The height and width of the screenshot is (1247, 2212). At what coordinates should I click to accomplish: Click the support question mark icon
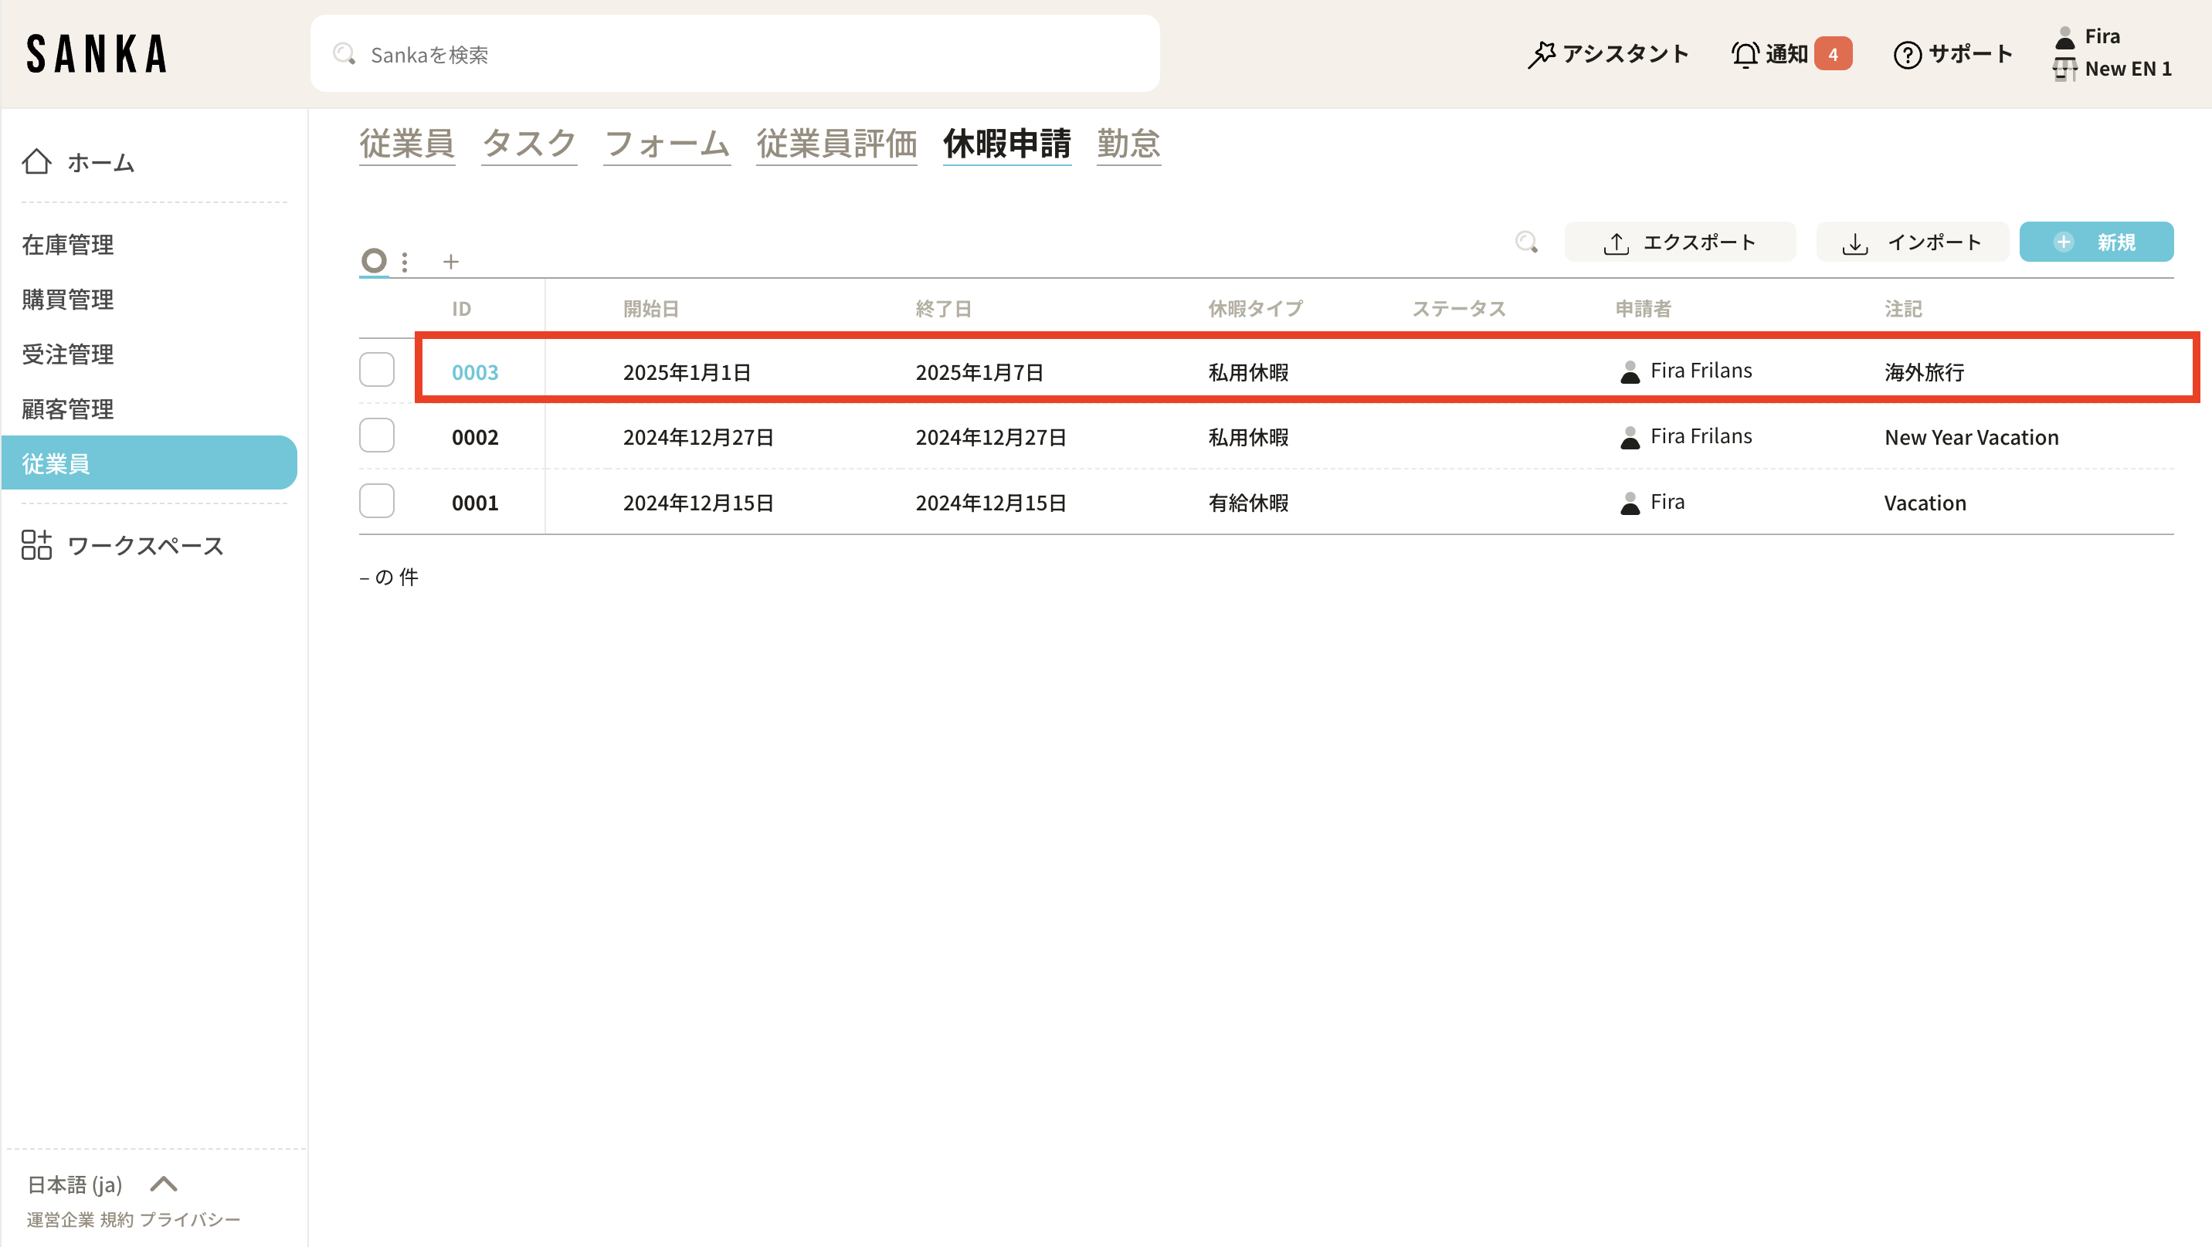point(1906,54)
